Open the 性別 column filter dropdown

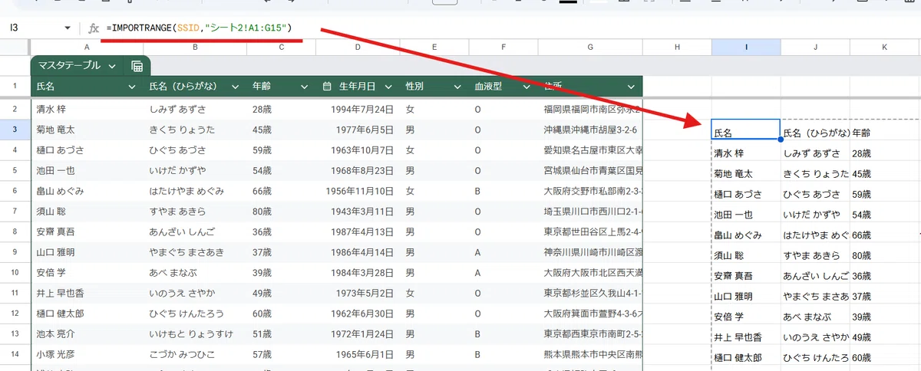pos(457,87)
